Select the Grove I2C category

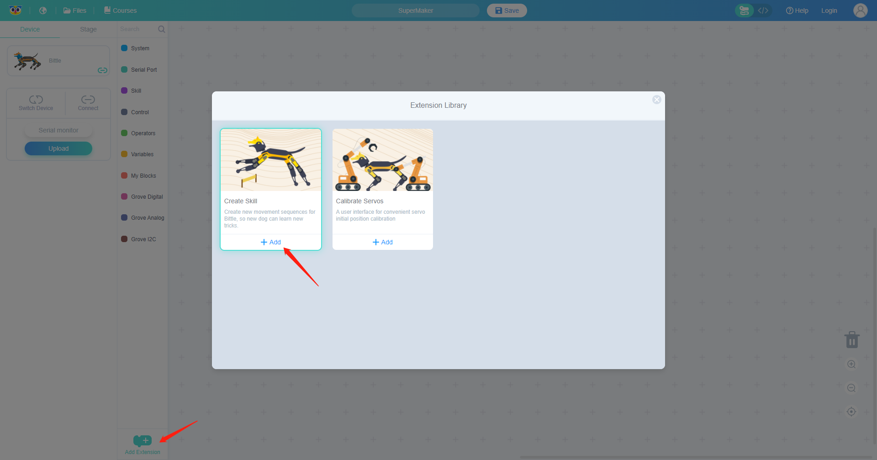click(139, 239)
